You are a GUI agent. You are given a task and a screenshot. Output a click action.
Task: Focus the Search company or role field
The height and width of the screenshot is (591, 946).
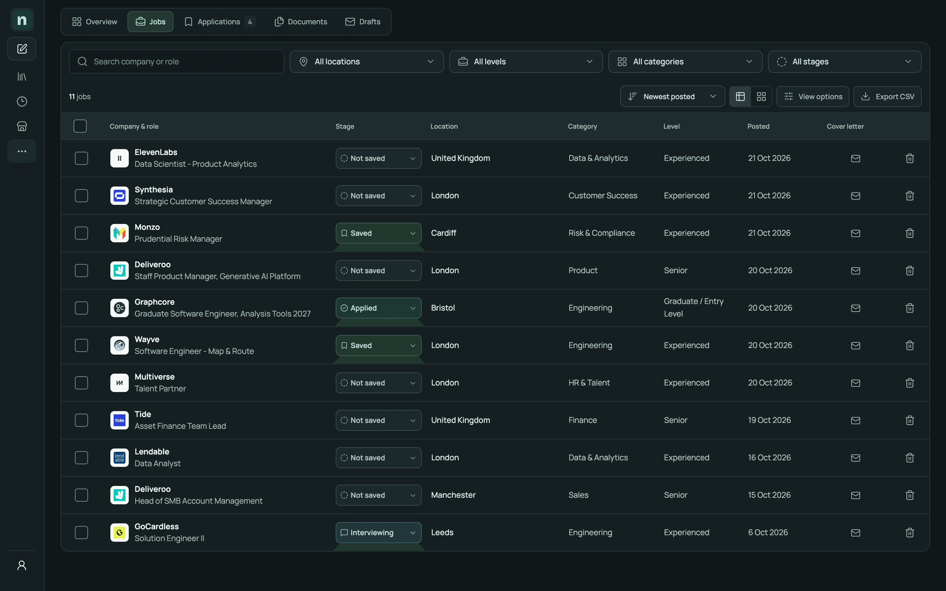coord(177,62)
